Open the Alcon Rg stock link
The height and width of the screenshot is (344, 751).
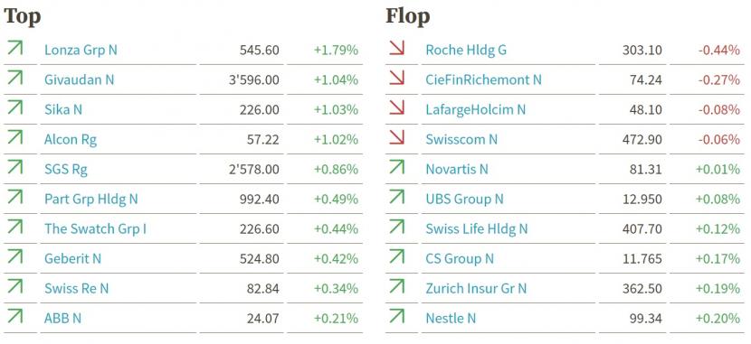[71, 140]
